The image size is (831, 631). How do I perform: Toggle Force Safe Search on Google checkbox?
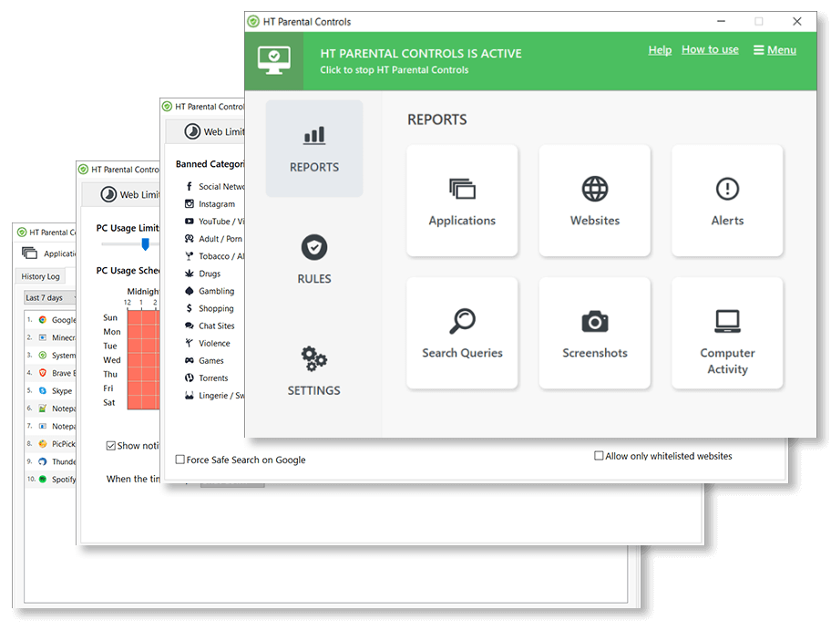[x=180, y=460]
